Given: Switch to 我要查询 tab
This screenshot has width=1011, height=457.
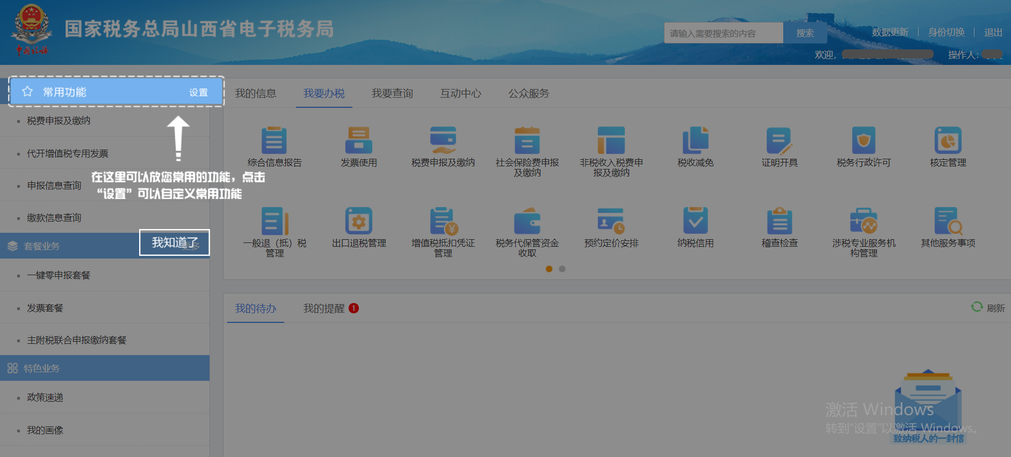Looking at the screenshot, I should 392,93.
